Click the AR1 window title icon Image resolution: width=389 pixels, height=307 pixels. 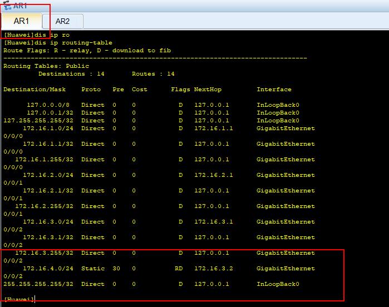point(7,6)
